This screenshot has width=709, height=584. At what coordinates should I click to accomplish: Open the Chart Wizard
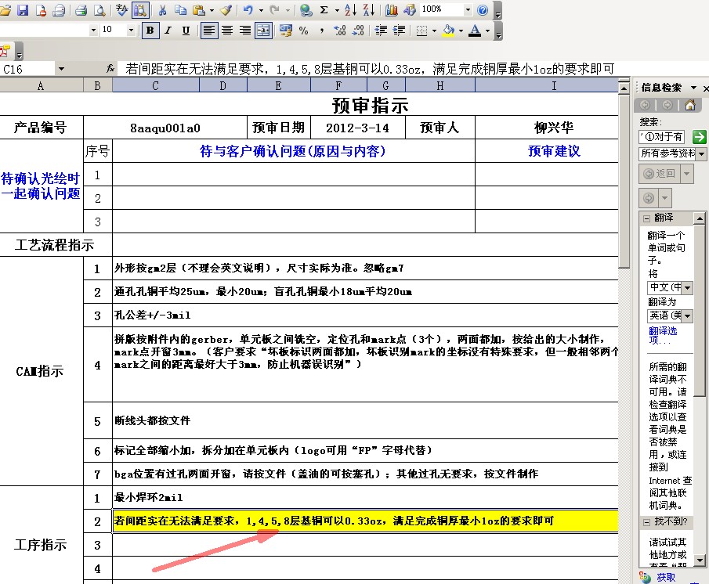click(x=392, y=10)
